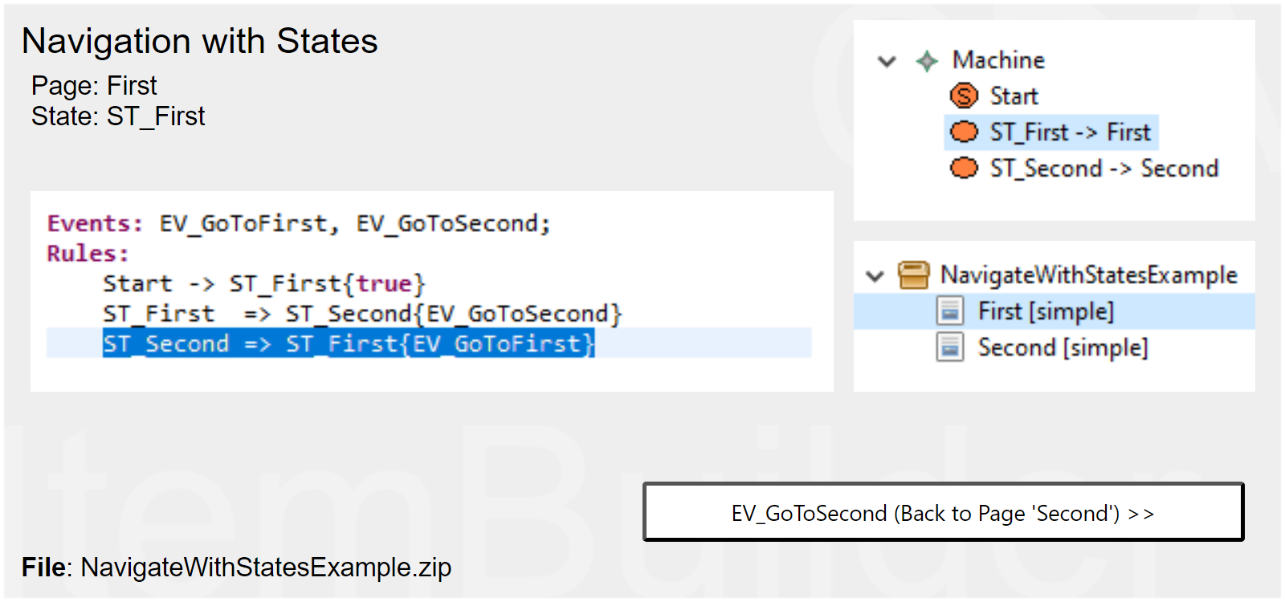Click the ST_First => ST_Second rule line
1285x602 pixels.
(361, 314)
